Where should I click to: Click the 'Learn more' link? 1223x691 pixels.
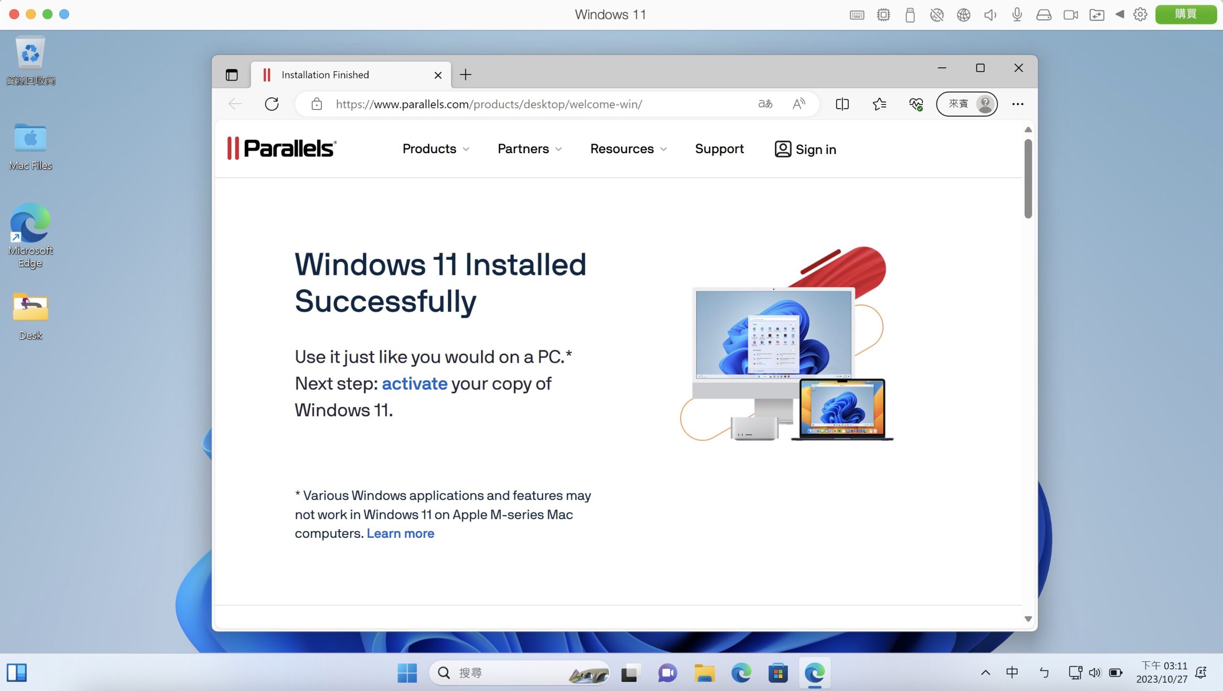point(400,534)
